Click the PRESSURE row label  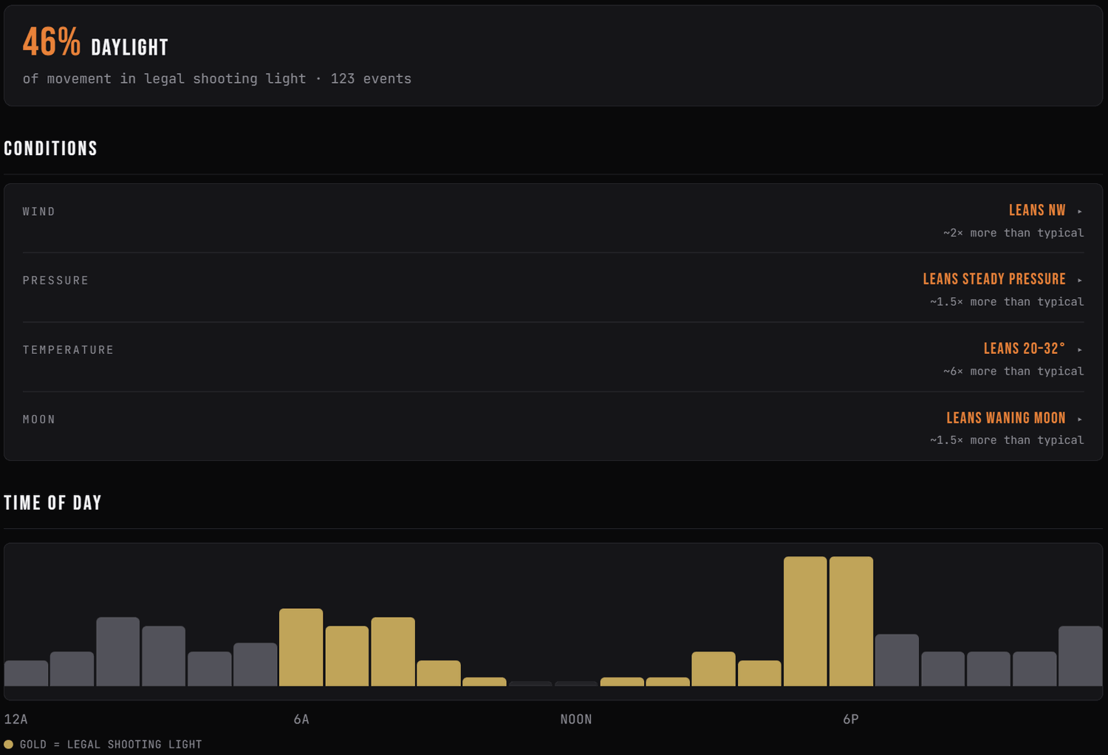click(x=55, y=281)
